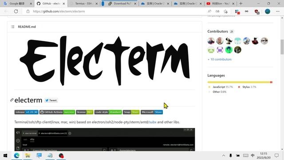Image resolution: width=284 pixels, height=160 pixels.
Task: Click the yellow JavaScript segment of language bar
Action: pyautogui.click(x=239, y=82)
